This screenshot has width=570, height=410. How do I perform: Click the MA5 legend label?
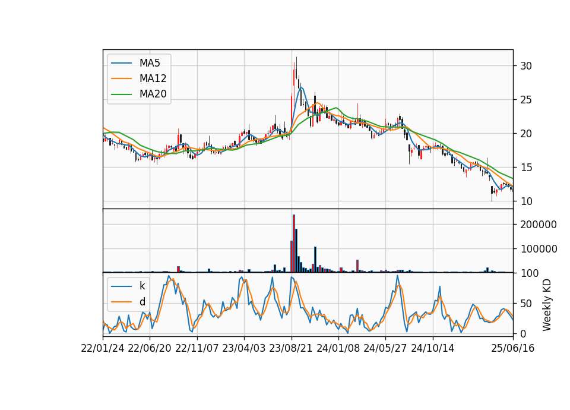pos(150,63)
